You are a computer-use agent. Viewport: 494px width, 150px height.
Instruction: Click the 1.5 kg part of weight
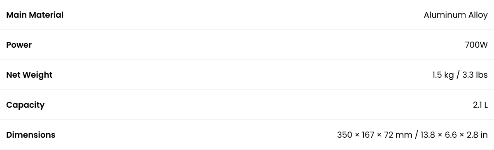(x=443, y=75)
